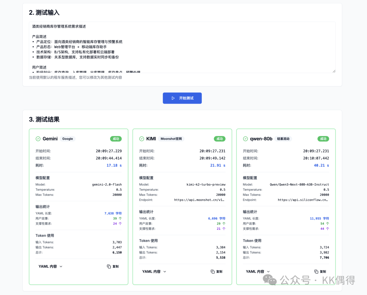
Task: Click the 硅基流动 tag next to qwen-80b
Action: point(283,139)
